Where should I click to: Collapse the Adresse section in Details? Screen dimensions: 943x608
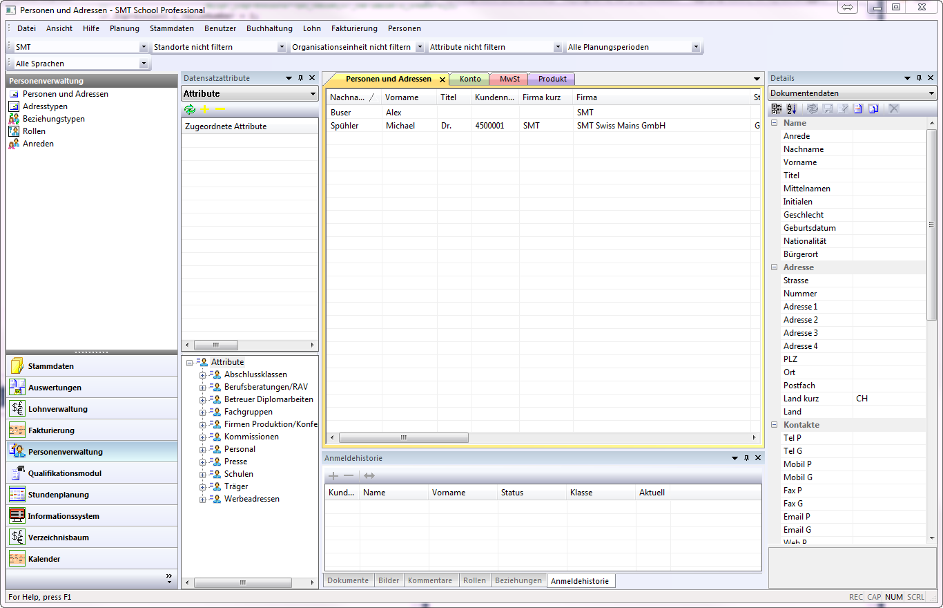(x=775, y=267)
